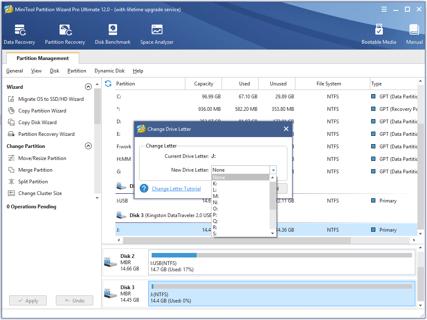Choose drive letter L:

[240, 190]
